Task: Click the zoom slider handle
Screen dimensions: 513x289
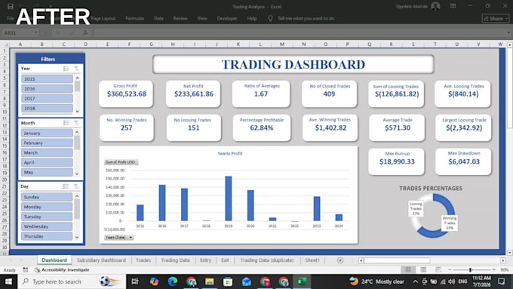Action: [x=471, y=270]
